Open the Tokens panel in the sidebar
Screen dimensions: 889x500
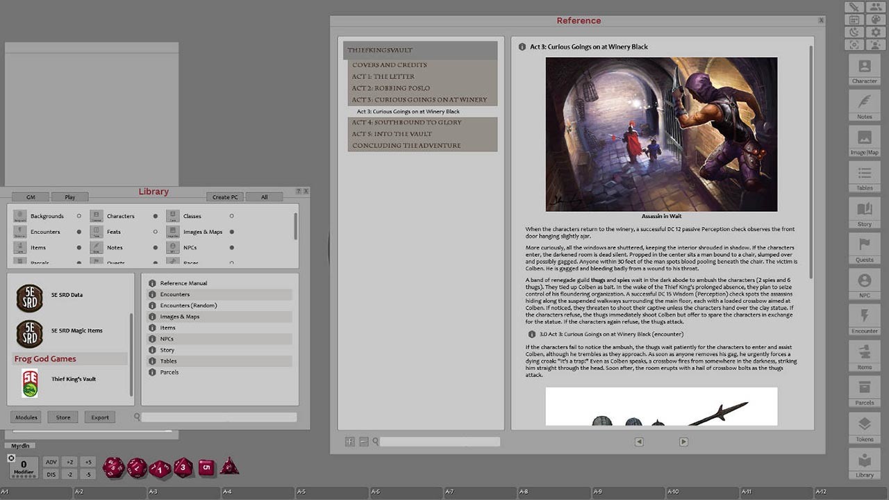[864, 428]
